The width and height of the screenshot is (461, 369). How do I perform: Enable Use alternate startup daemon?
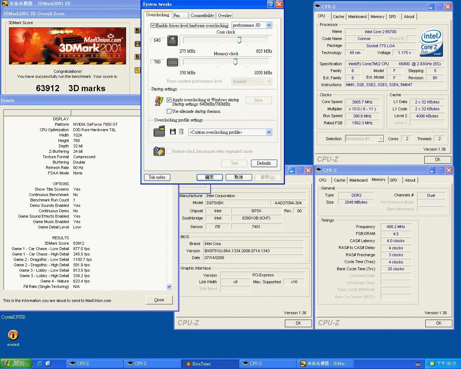point(169,111)
